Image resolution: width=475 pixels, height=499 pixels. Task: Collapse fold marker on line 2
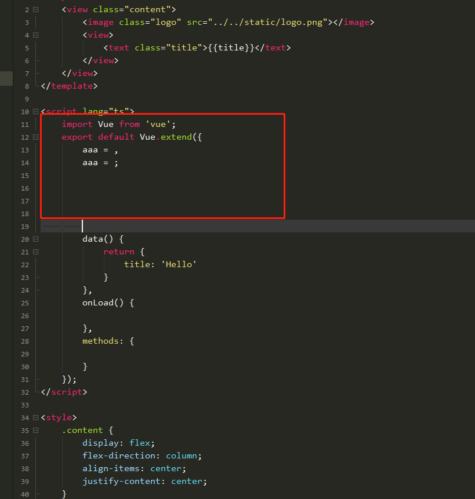[x=35, y=10]
